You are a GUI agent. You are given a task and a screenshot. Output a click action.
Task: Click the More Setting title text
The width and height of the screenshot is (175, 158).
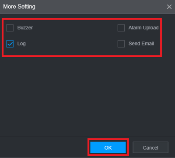[x=19, y=7]
